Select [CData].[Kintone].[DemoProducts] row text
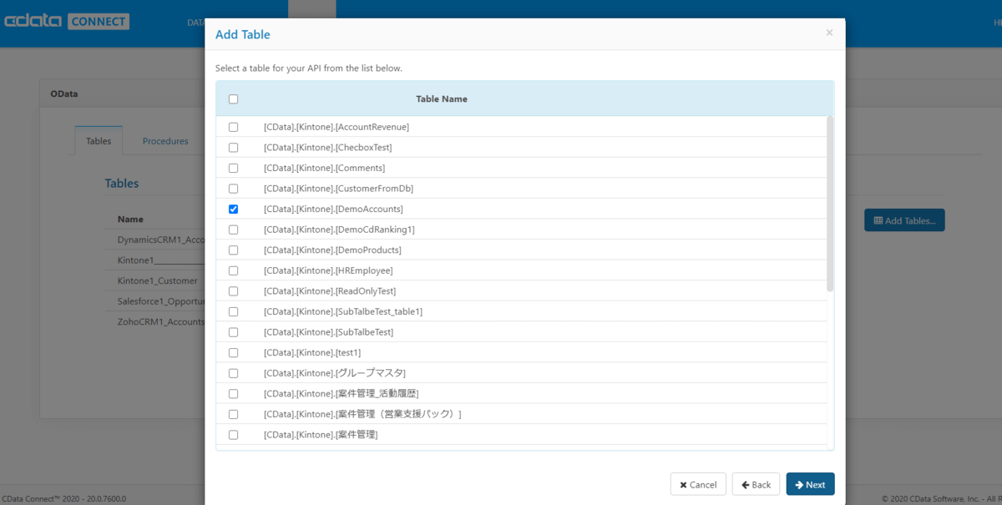1002x505 pixels. point(332,250)
